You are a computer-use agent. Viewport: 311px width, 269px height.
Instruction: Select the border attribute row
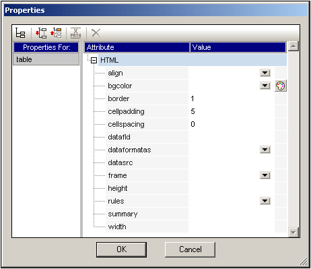coord(147,98)
